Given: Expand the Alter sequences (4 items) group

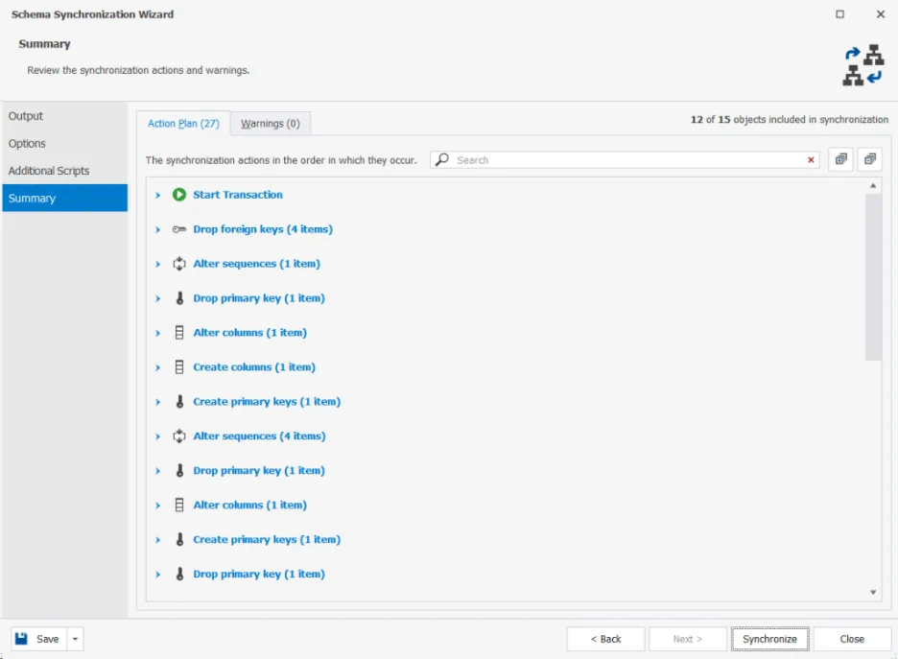Looking at the screenshot, I should (157, 436).
